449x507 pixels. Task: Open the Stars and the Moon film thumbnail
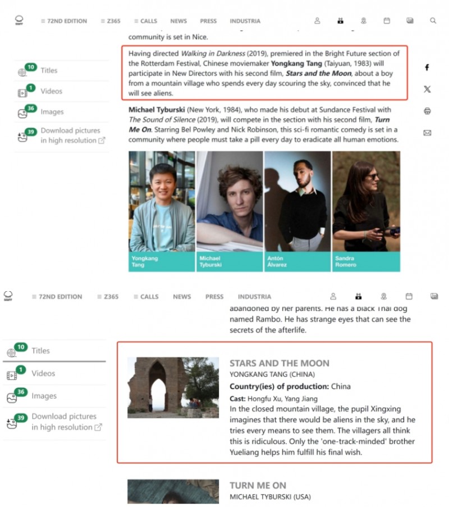(x=173, y=387)
